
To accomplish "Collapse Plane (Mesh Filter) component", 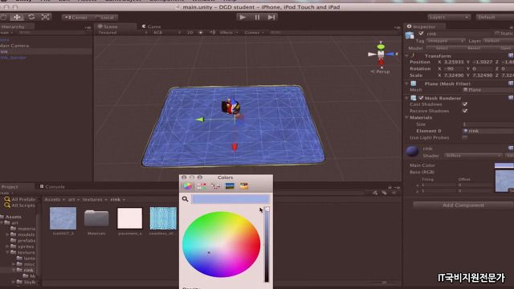I will click(x=407, y=83).
